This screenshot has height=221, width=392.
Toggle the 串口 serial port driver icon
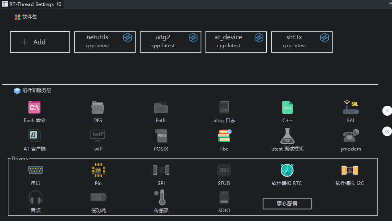point(36,170)
